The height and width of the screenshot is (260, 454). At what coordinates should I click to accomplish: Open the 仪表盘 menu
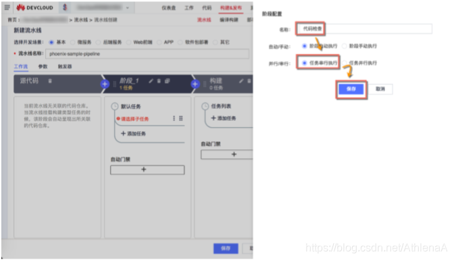click(x=168, y=8)
